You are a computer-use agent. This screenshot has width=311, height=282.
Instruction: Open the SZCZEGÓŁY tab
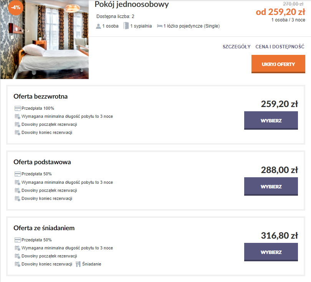click(x=237, y=47)
